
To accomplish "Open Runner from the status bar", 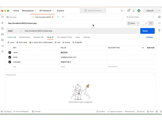I will coord(141,111).
